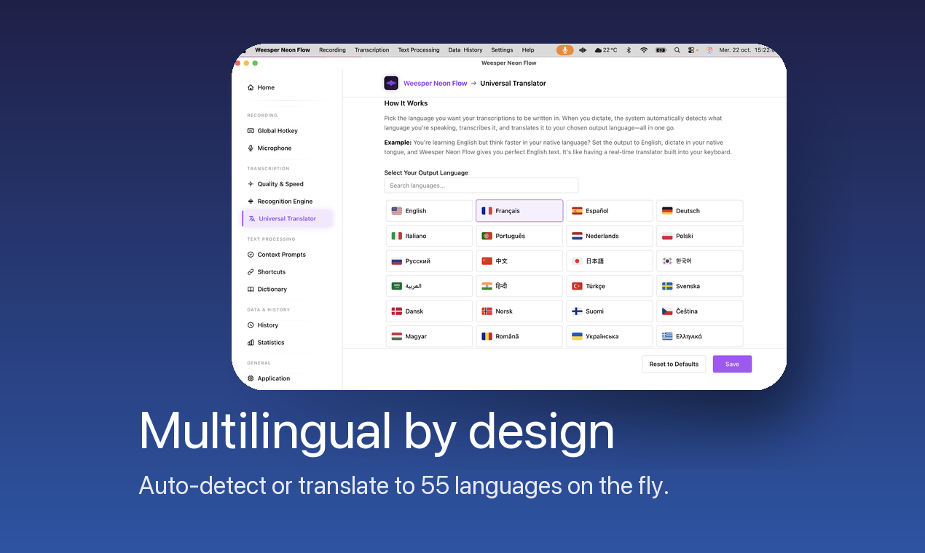Go to Quality & Speed settings
The image size is (925, 553).
(x=280, y=184)
